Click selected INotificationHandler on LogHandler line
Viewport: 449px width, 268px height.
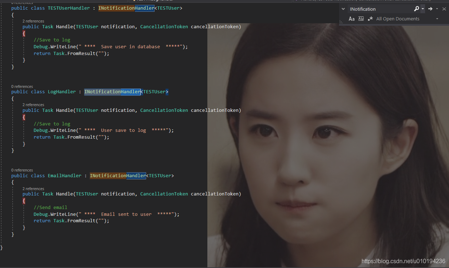tap(112, 92)
